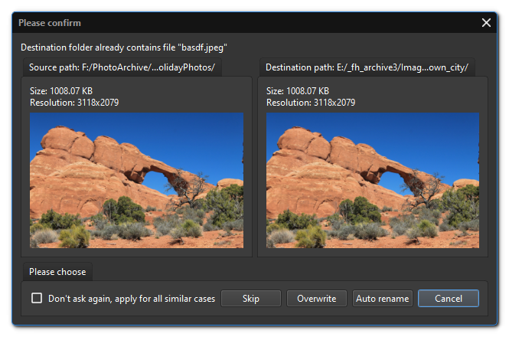Click the destination Size: 1008.07 KB text
Image resolution: width=509 pixels, height=337 pixels.
[298, 90]
